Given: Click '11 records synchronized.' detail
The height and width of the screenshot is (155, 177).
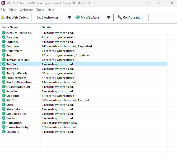Looking at the screenshot, I should tap(58, 96).
